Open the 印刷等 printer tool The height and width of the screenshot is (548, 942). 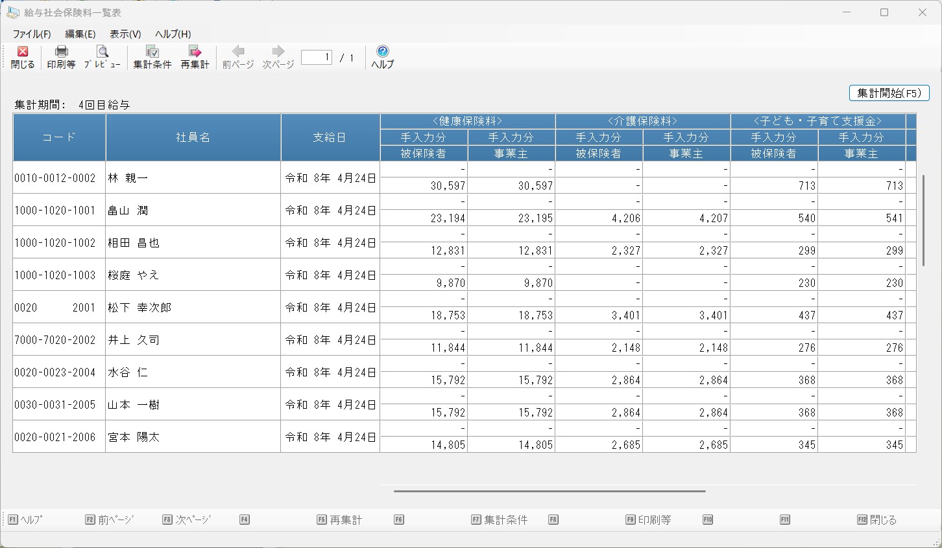click(x=61, y=52)
